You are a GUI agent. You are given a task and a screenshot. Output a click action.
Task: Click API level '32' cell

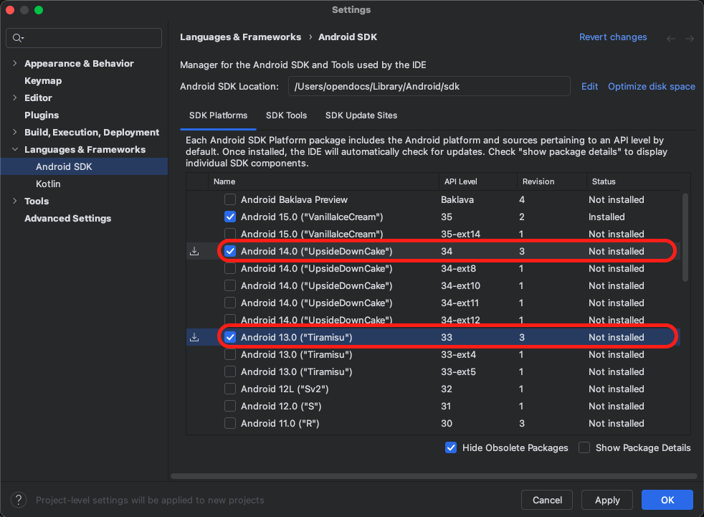(447, 389)
